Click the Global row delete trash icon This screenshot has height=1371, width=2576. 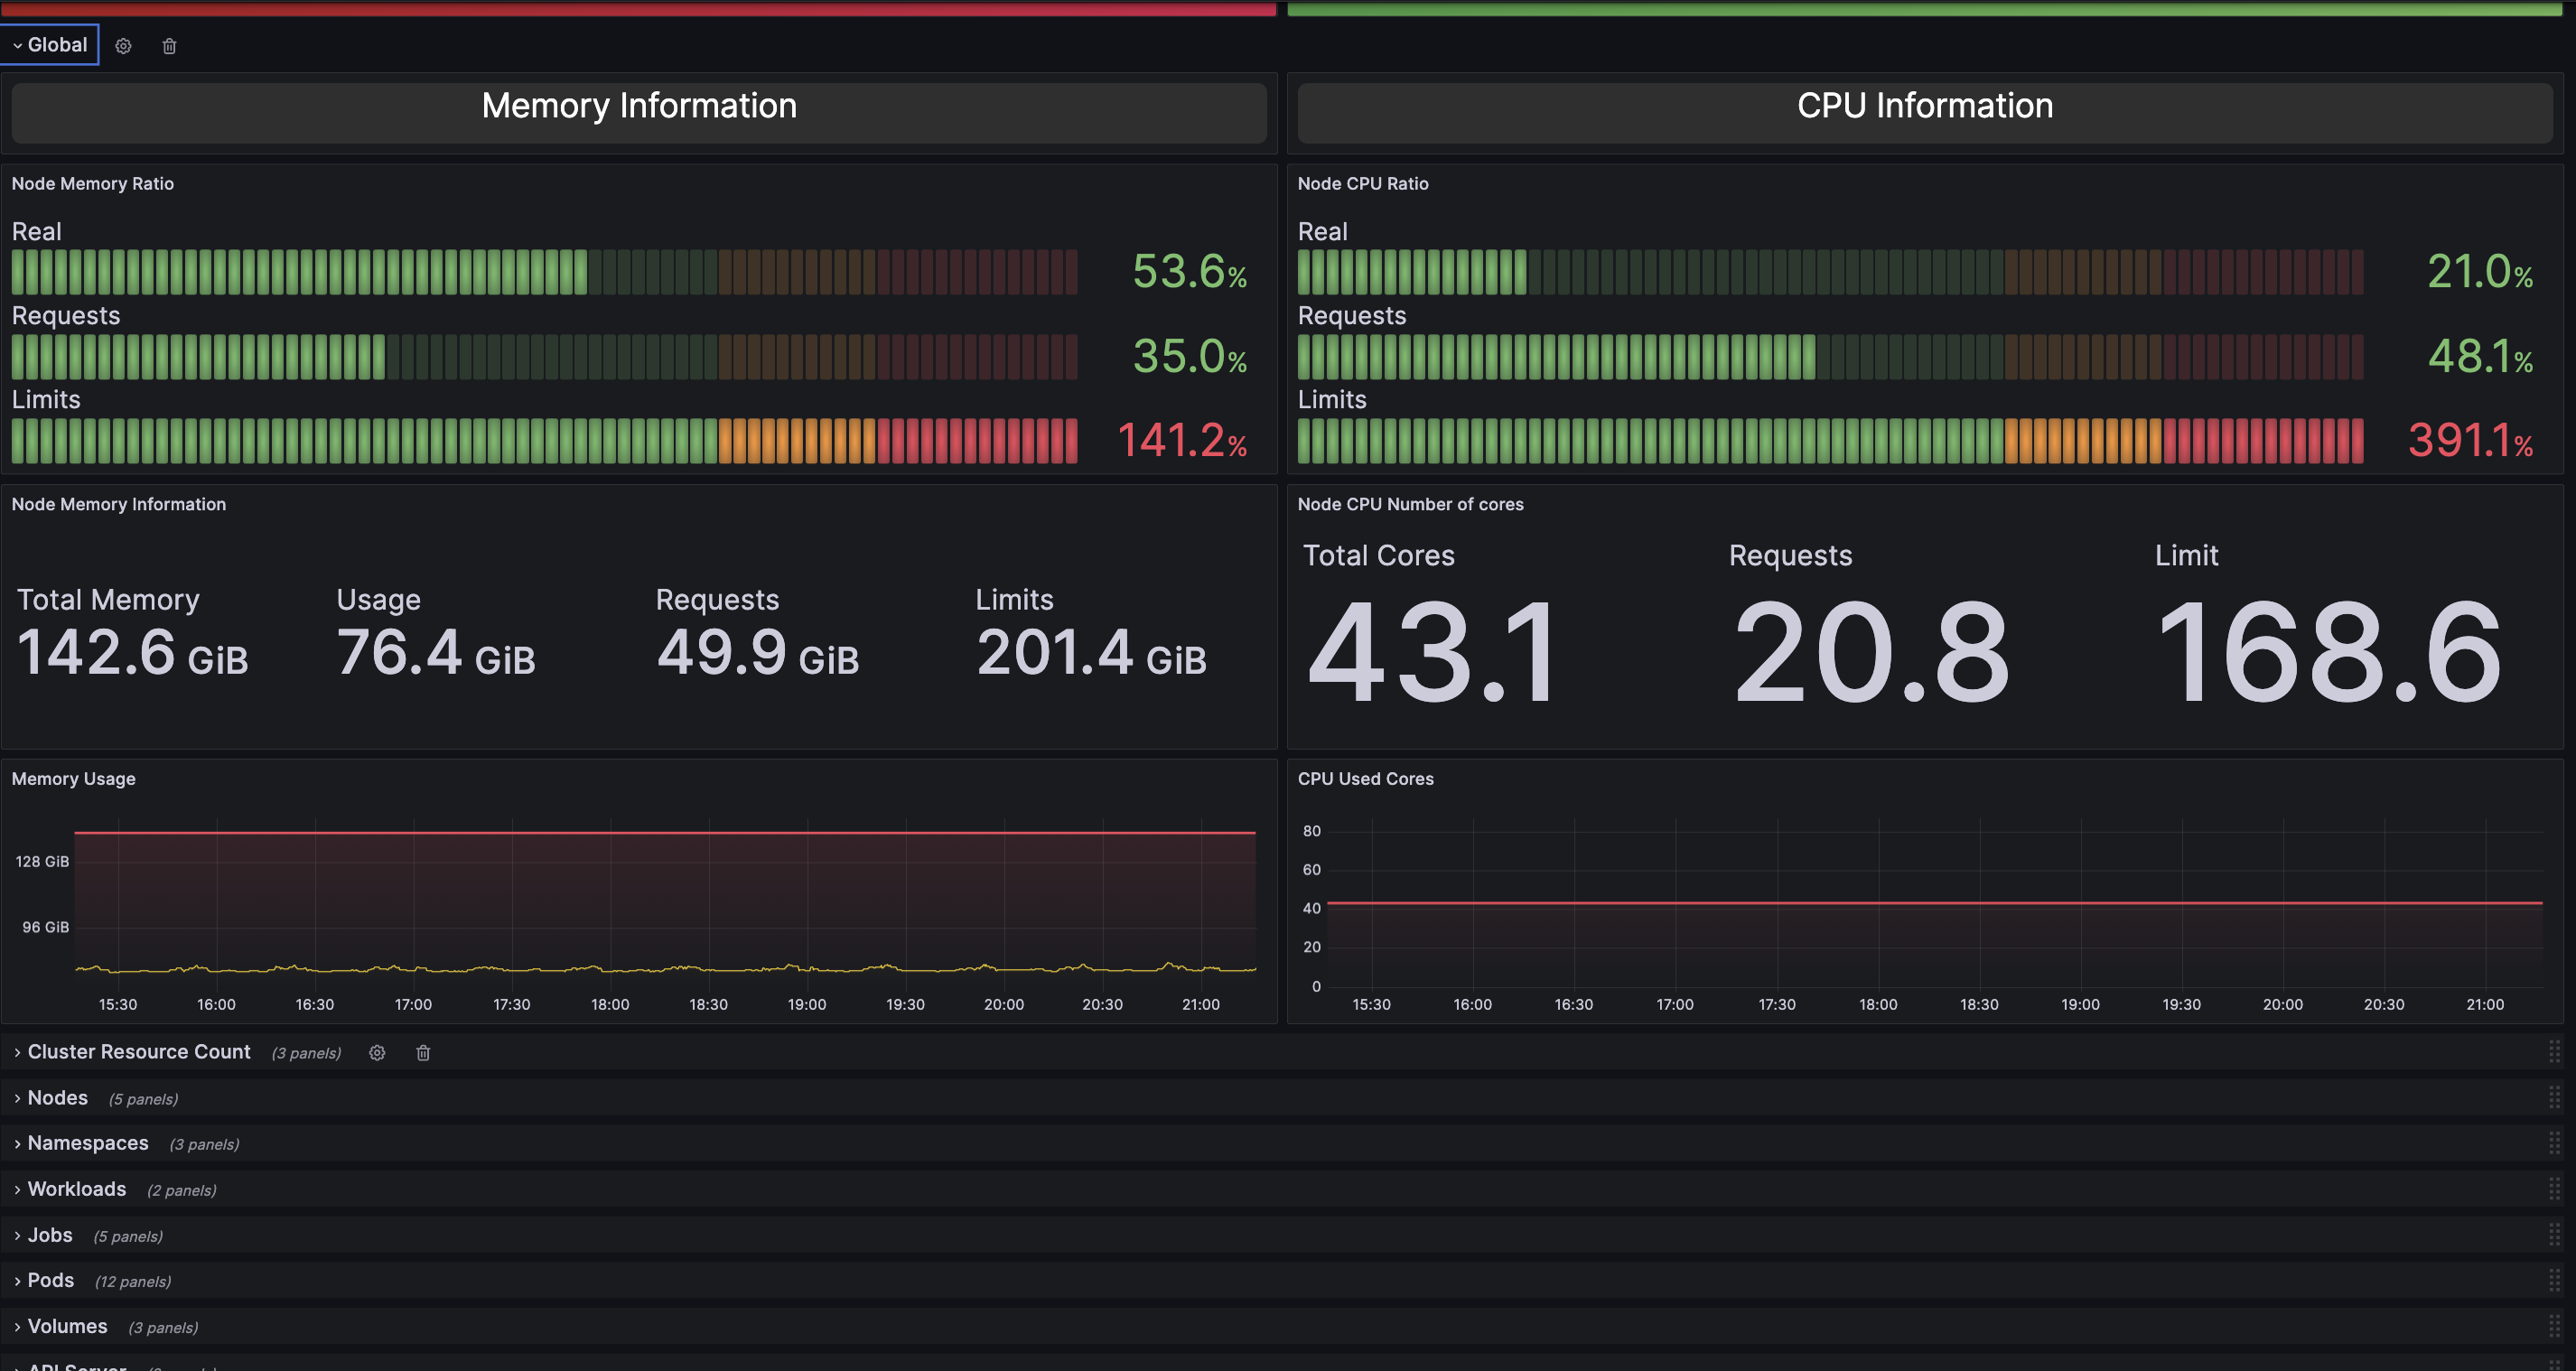[x=169, y=46]
